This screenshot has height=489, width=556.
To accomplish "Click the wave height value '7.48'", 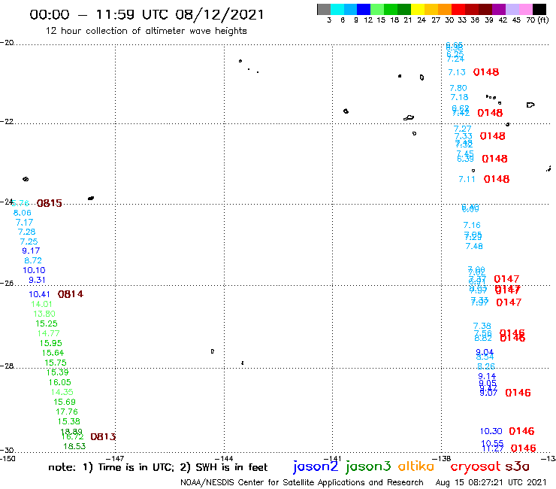I will pos(474,246).
